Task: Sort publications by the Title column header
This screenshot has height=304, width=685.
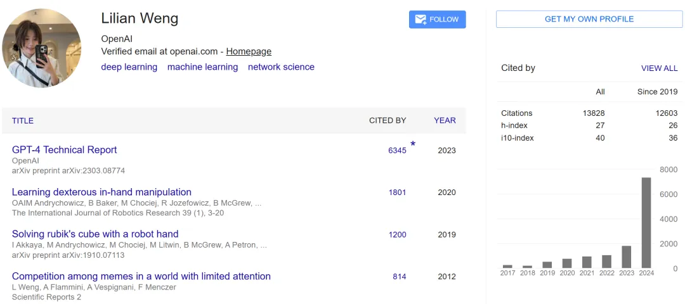Action: [23, 121]
